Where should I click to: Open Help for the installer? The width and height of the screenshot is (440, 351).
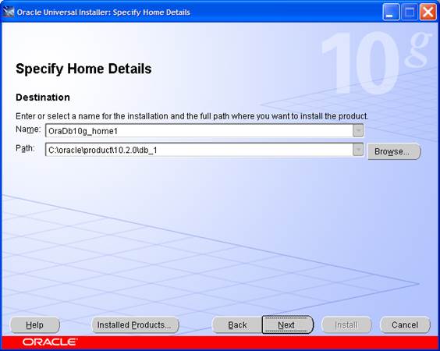click(x=35, y=325)
